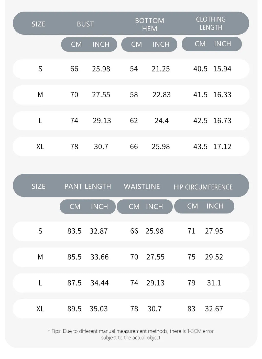Click the PANT LENGTH column header
Viewport: 262px width, 359px height.
coord(88,186)
